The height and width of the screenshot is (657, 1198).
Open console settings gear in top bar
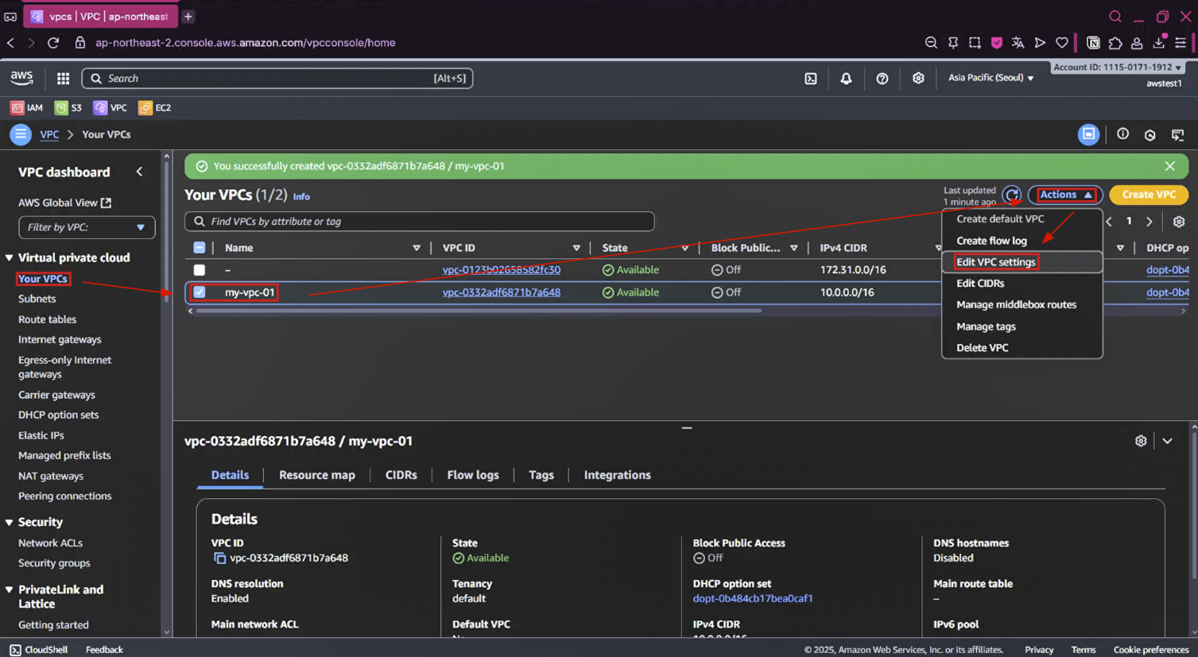[918, 78]
